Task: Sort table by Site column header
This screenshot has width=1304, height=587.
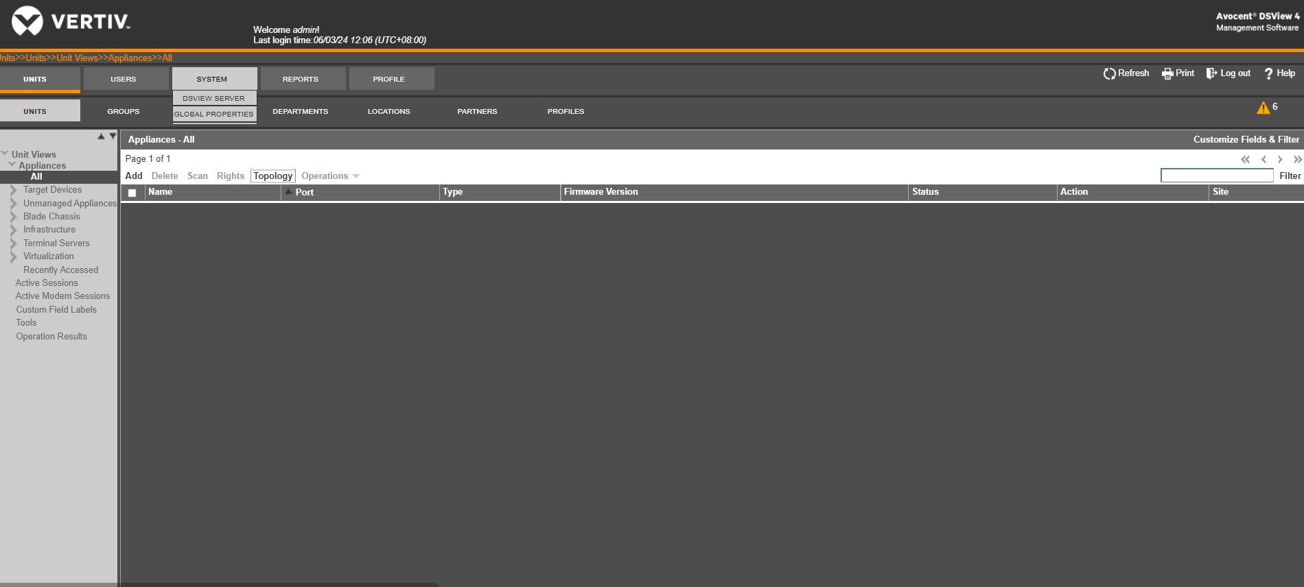Action: point(1220,192)
